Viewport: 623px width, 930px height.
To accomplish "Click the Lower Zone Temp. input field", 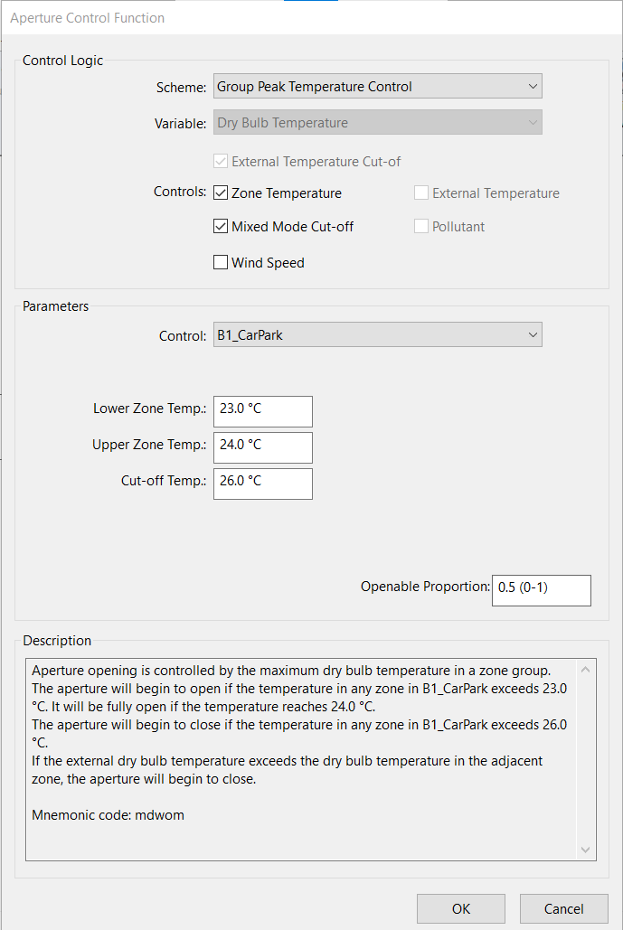I will tap(263, 411).
